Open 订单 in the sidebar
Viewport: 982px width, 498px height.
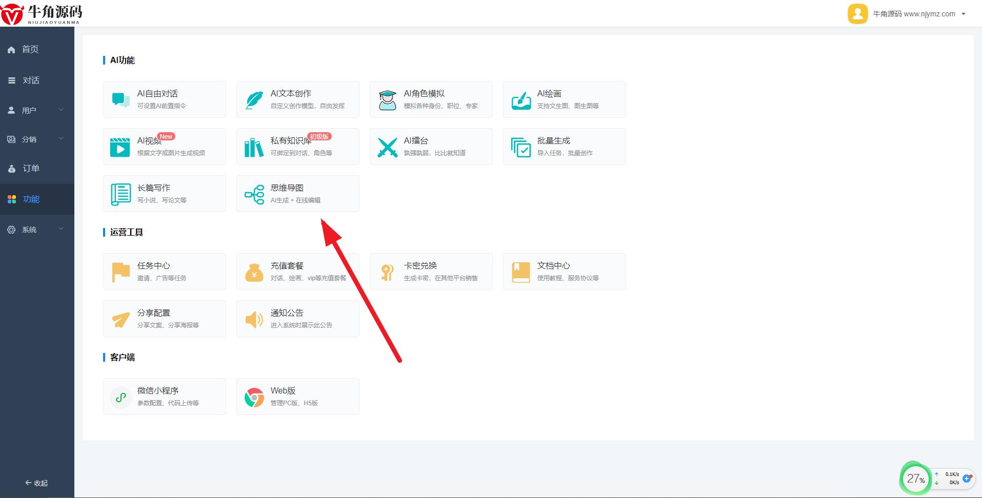pyautogui.click(x=37, y=169)
